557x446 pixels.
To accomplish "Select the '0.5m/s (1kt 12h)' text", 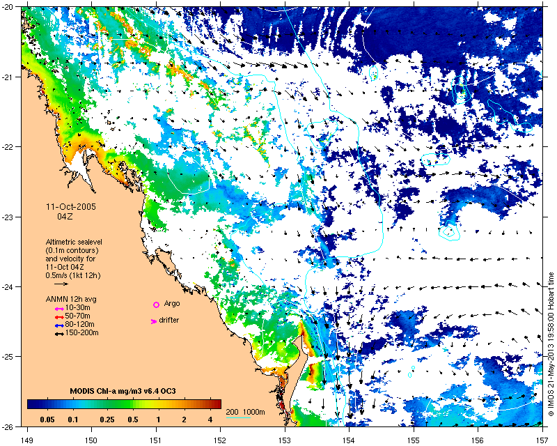I will [73, 275].
